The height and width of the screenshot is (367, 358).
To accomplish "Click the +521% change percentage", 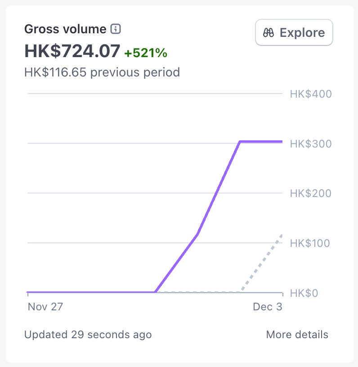I will tap(146, 53).
